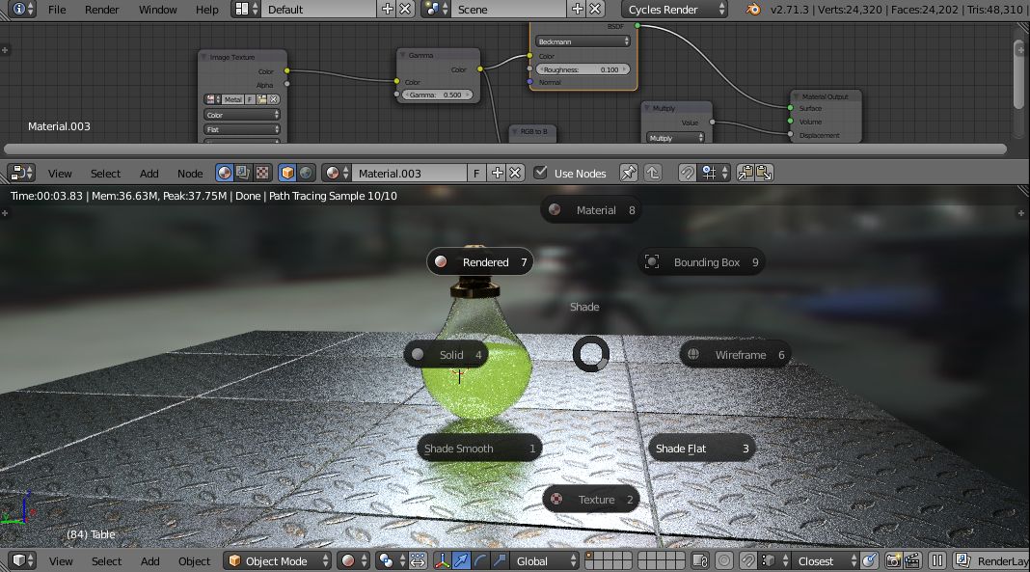Screen dimensions: 1030x572
Task: Select object shader type cube icon
Action: (287, 173)
